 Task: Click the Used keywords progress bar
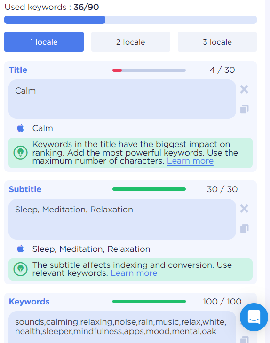130,20
